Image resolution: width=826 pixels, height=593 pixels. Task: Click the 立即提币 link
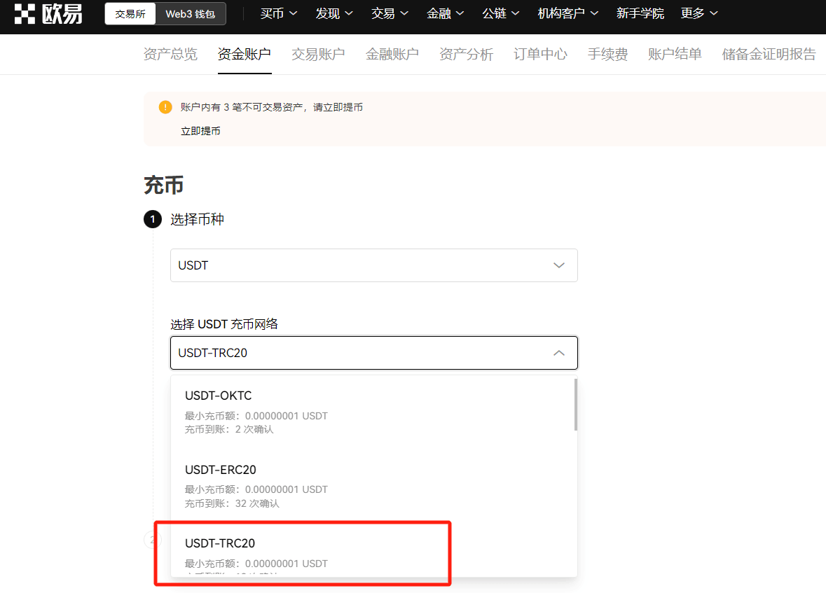coord(200,131)
